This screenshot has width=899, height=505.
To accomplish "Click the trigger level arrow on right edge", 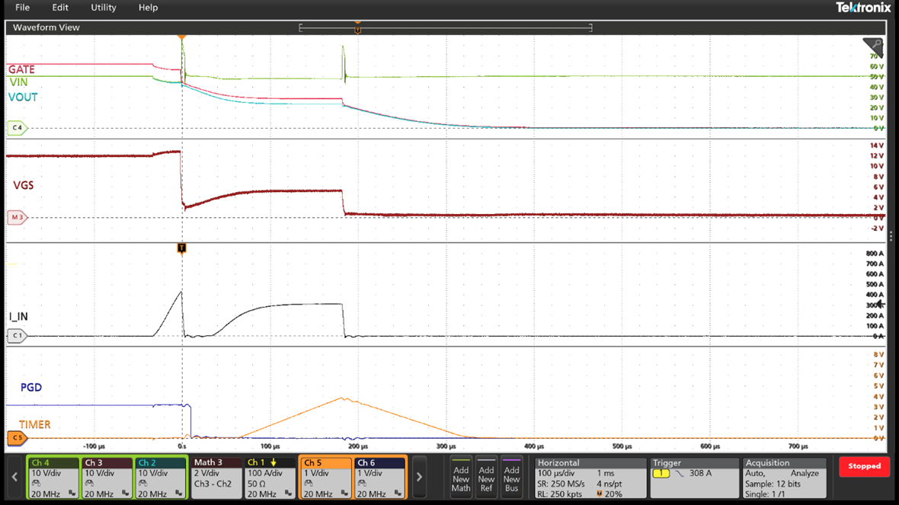I will click(881, 304).
